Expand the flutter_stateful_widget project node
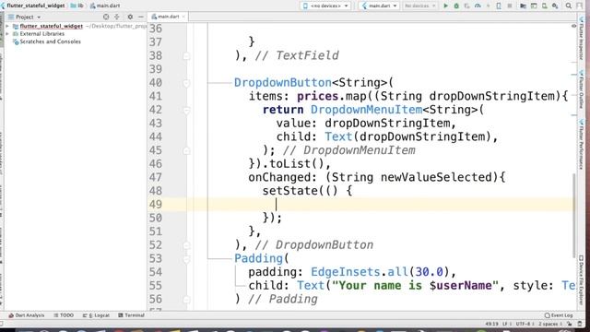The height and width of the screenshot is (332, 590). 7,26
